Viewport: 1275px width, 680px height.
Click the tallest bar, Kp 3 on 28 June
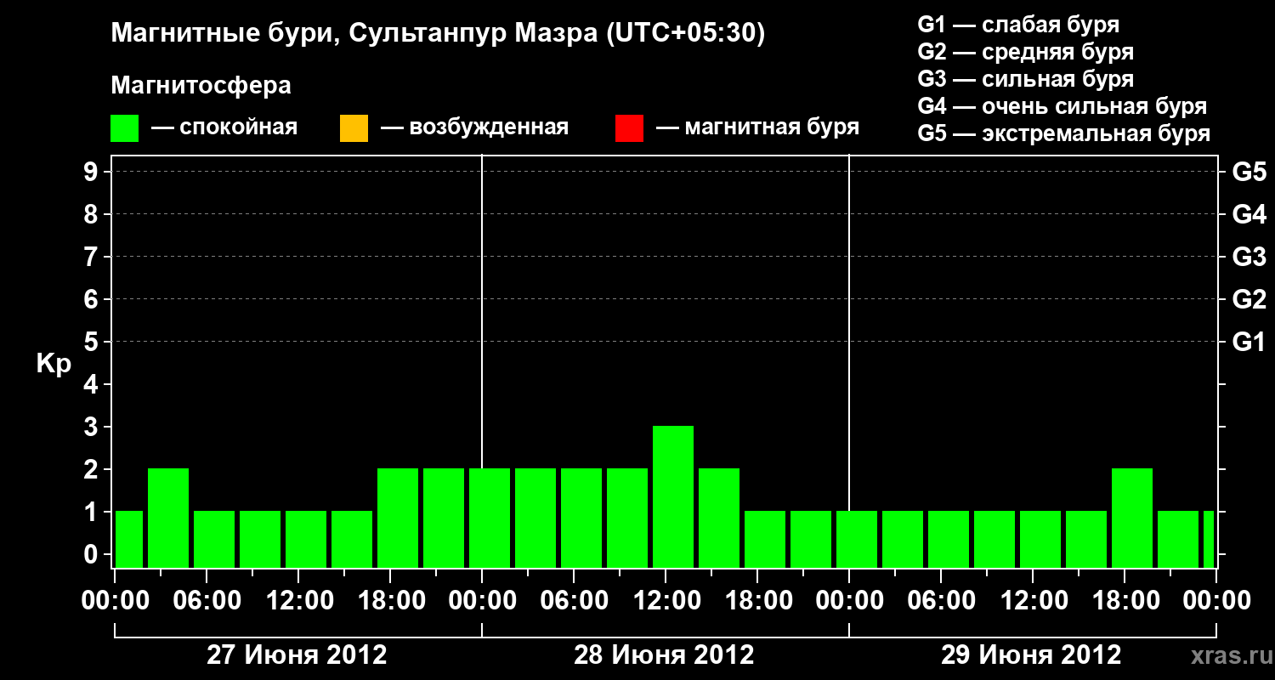(x=673, y=496)
